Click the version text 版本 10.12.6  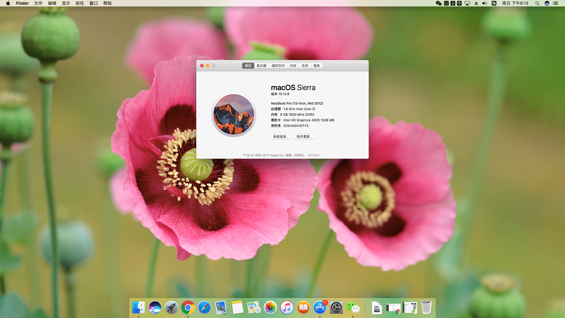[280, 94]
